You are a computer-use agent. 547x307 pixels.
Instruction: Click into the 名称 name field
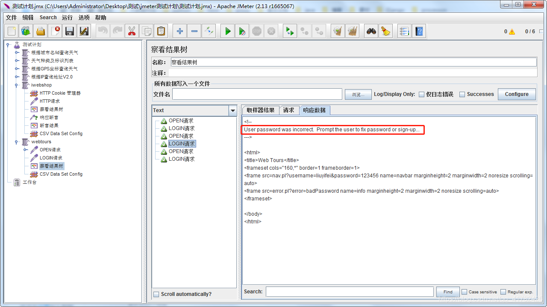click(x=353, y=62)
